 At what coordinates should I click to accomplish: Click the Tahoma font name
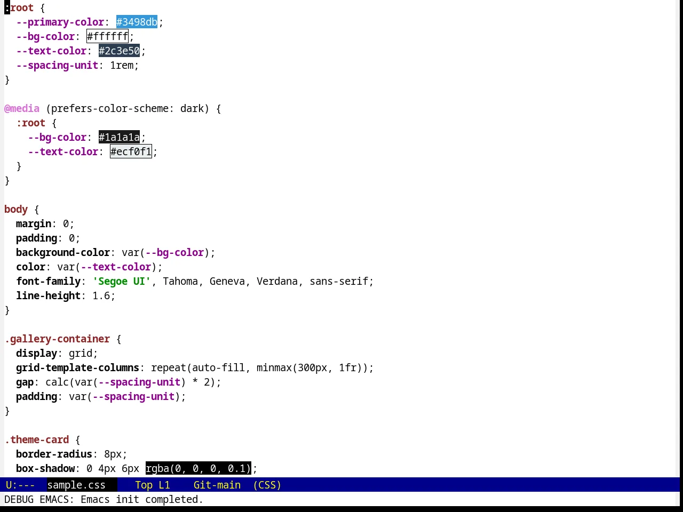click(180, 281)
